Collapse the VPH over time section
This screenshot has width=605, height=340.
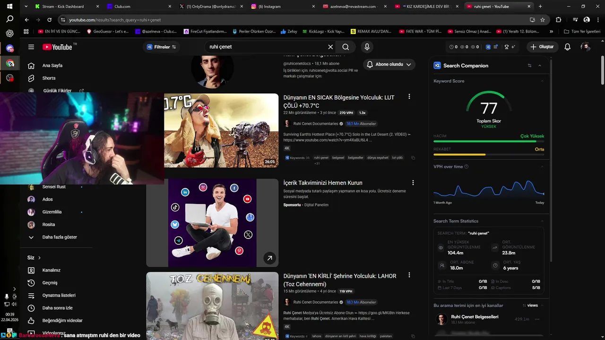(542, 167)
